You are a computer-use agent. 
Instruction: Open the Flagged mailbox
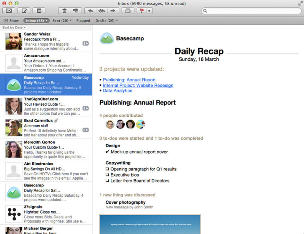click(x=83, y=20)
